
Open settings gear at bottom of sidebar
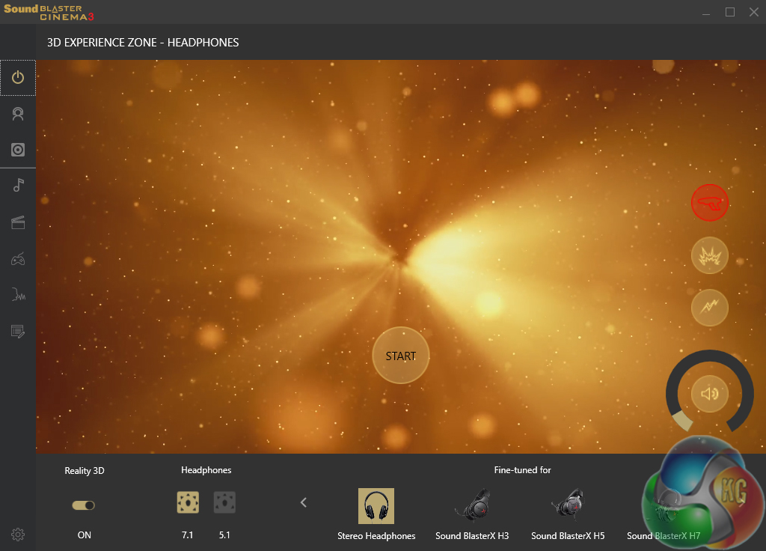[18, 535]
